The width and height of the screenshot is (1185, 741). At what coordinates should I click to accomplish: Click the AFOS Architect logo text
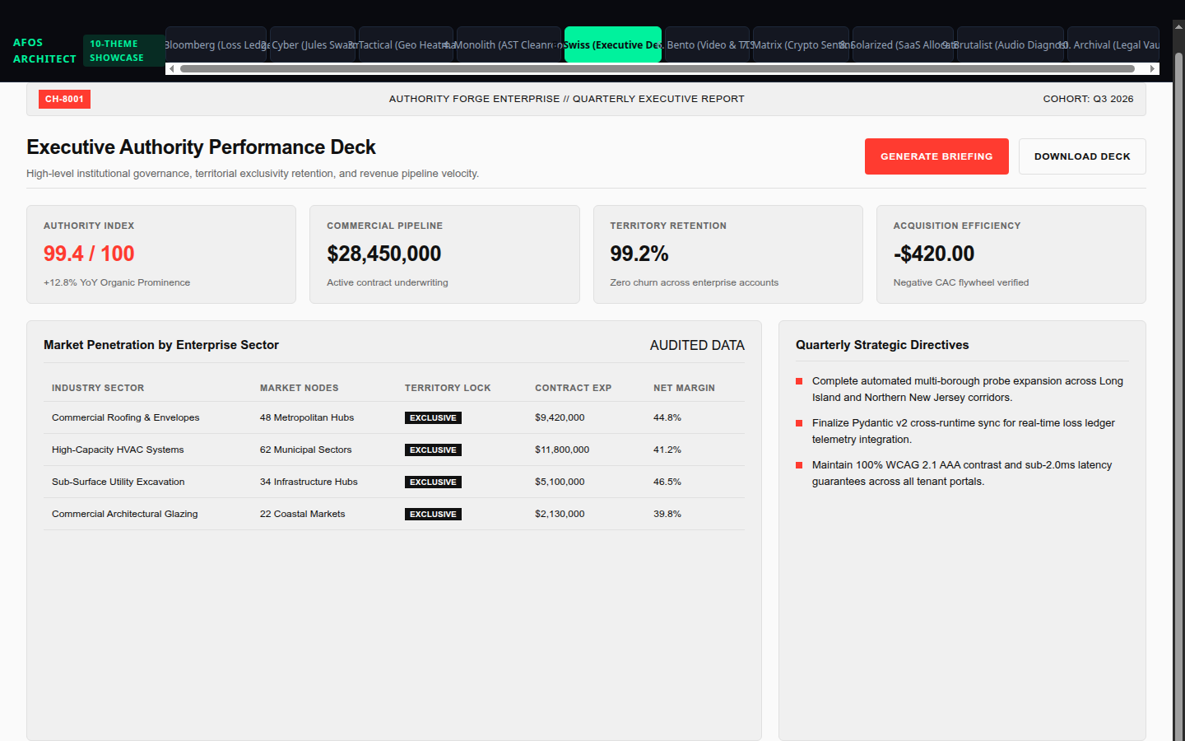(44, 51)
